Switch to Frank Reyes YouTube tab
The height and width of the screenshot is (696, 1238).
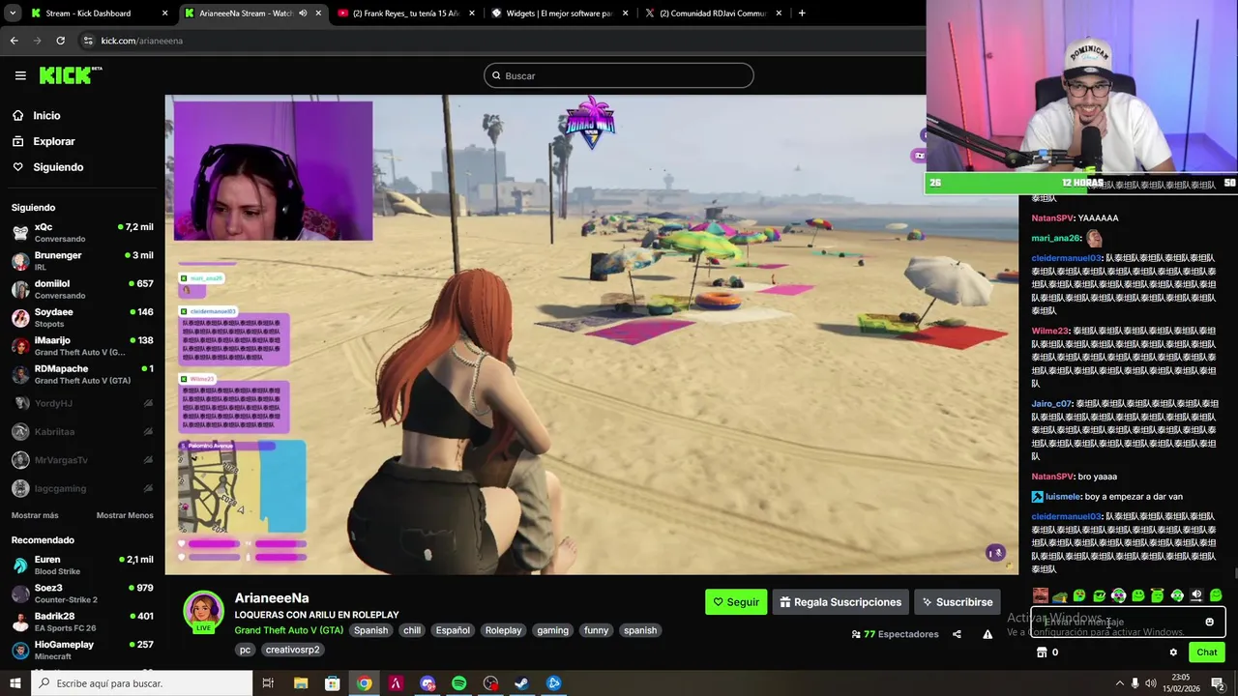click(405, 14)
